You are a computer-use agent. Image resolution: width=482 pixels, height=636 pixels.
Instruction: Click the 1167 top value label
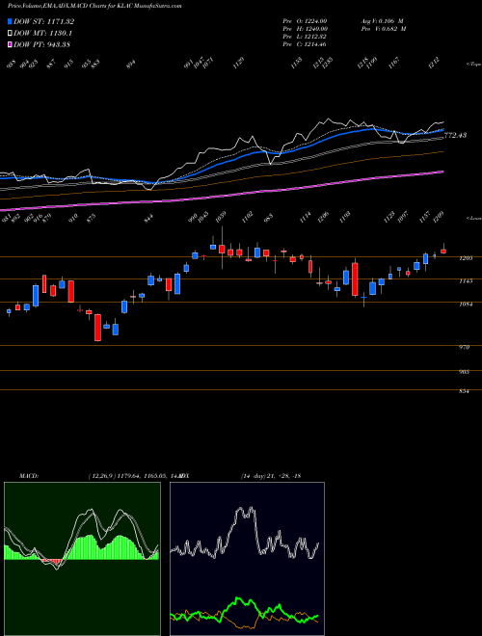click(x=394, y=64)
